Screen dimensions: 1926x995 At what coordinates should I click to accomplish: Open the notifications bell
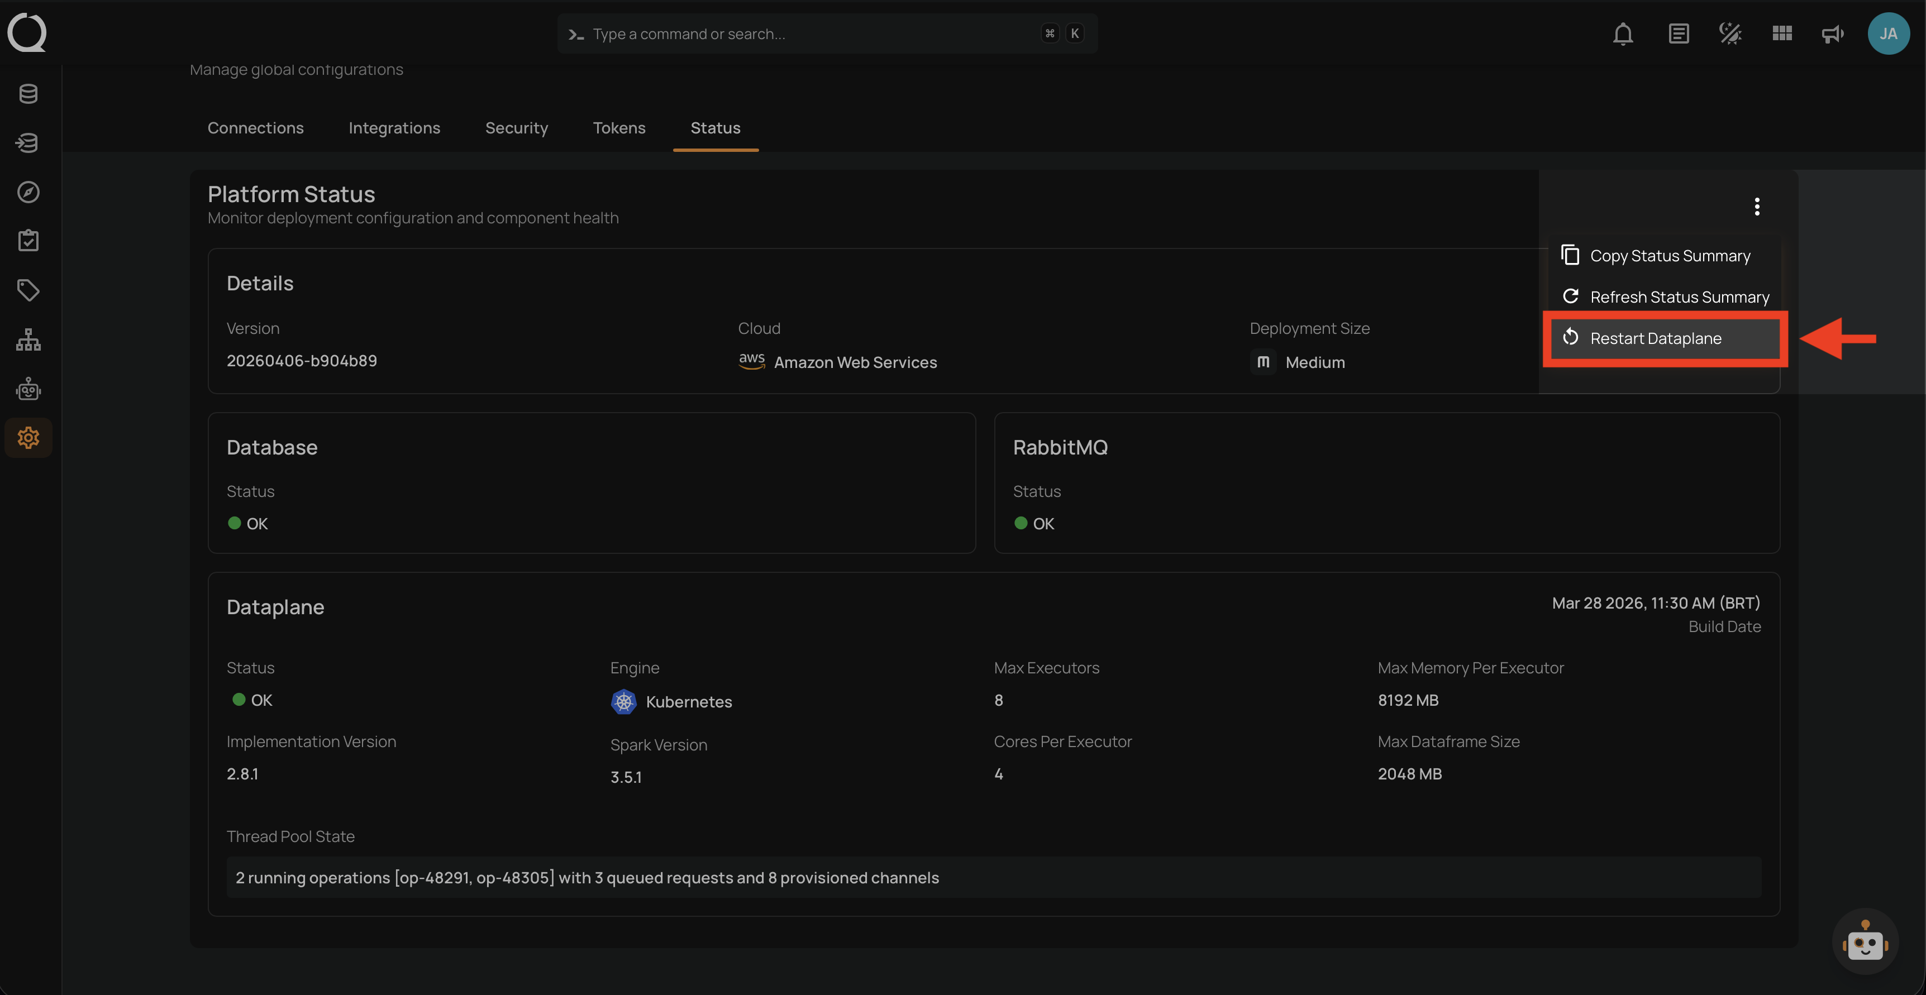[x=1623, y=34]
